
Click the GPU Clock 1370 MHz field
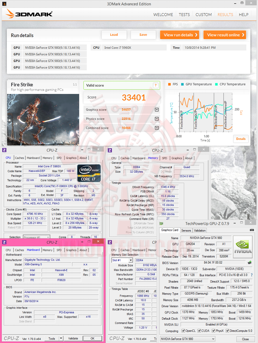click(188, 312)
